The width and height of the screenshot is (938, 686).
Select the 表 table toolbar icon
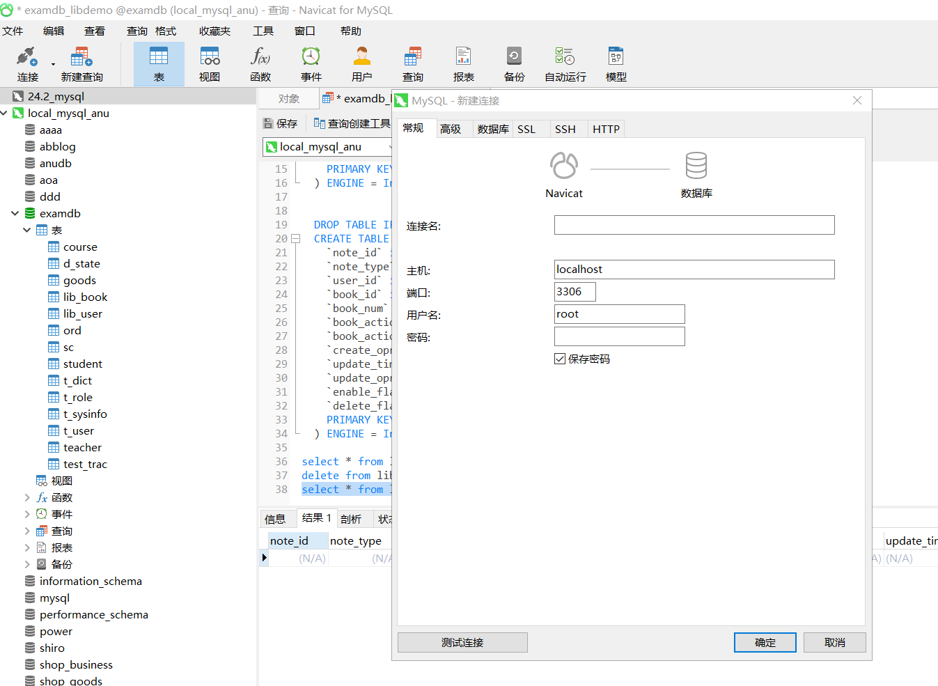point(159,64)
